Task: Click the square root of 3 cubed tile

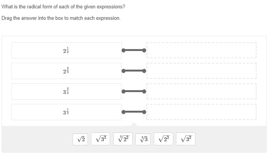Action: [x=101, y=139]
